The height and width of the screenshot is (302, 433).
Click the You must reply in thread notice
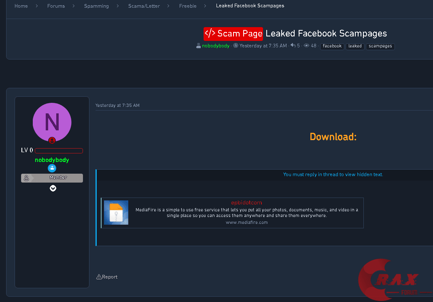coord(333,174)
